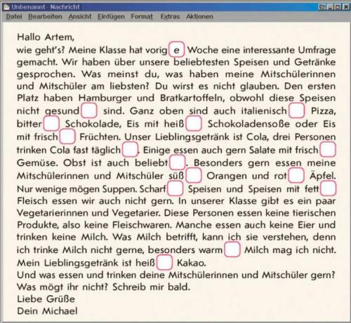Click blank box after 'beliebt'
This screenshot has width=351, height=323.
point(177,163)
